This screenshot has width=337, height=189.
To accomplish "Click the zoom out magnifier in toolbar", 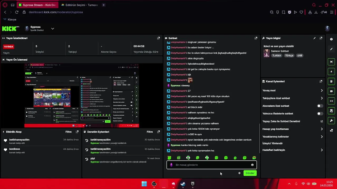I will tap(272, 12).
